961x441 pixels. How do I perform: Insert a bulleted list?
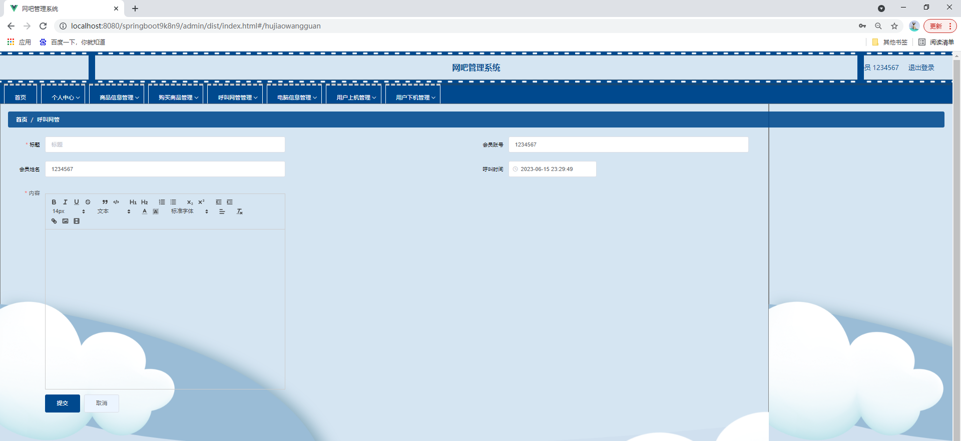click(x=173, y=202)
